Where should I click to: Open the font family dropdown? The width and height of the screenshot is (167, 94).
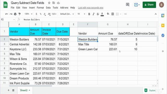pyautogui.click(x=67, y=14)
